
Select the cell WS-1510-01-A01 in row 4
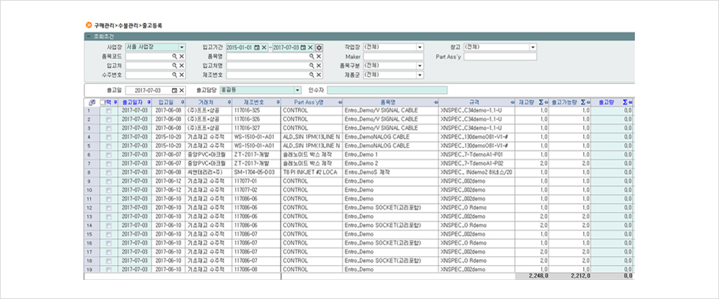point(256,137)
